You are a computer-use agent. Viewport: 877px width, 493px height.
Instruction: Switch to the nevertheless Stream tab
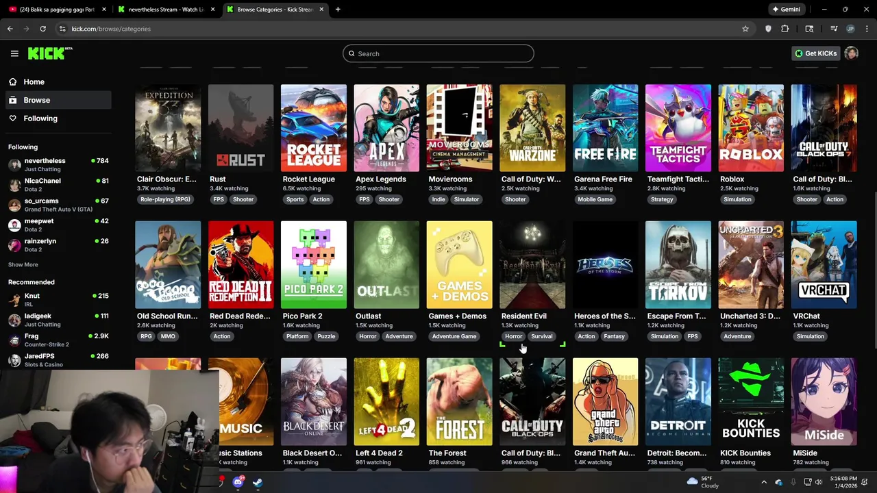167,10
